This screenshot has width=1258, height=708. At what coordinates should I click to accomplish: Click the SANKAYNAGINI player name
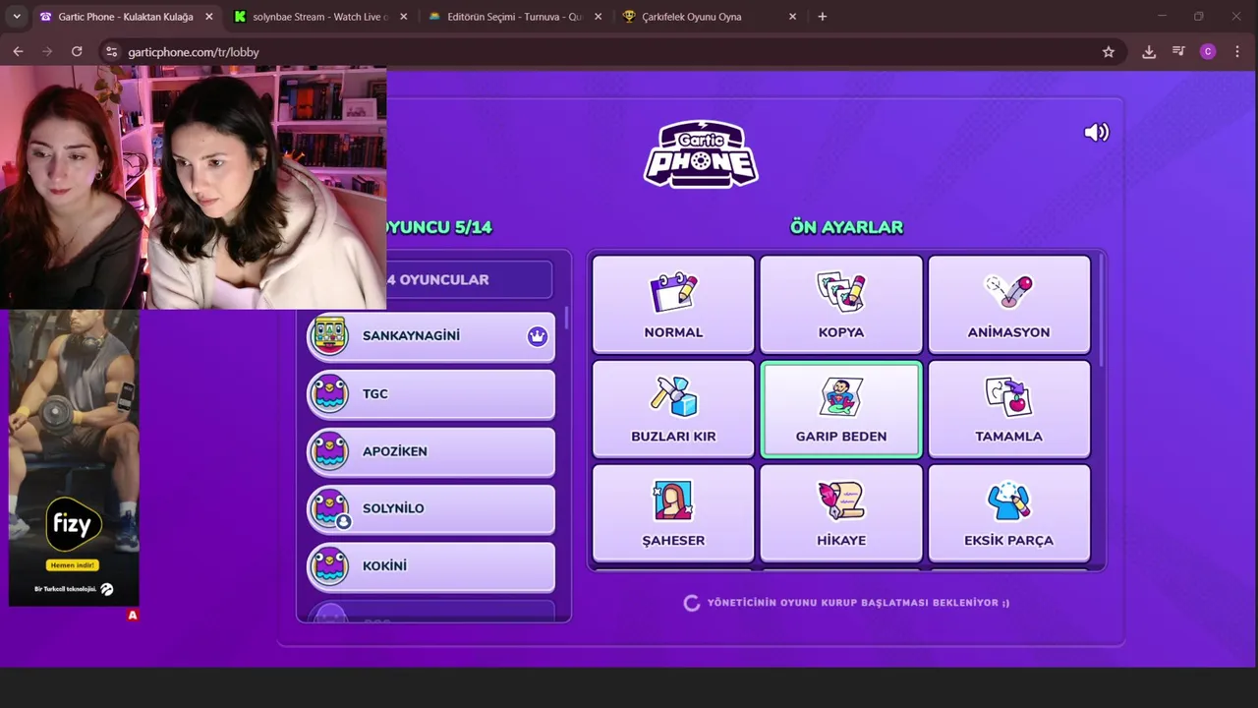[411, 335]
